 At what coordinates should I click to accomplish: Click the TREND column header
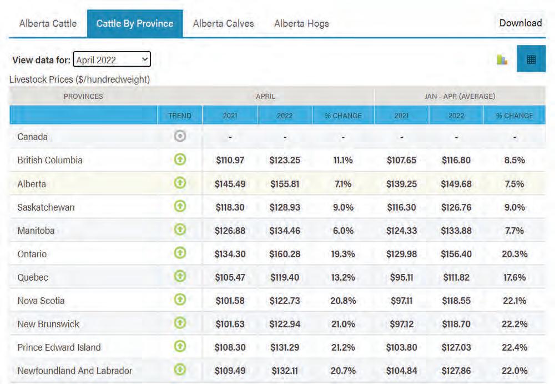click(x=180, y=116)
